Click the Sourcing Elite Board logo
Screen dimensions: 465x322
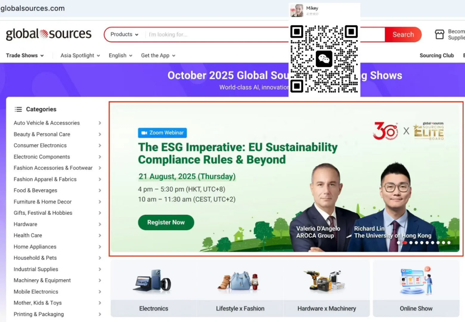tap(428, 131)
